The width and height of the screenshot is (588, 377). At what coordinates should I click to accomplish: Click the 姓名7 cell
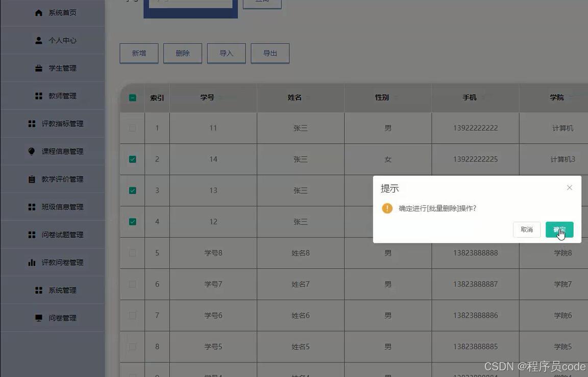point(300,284)
